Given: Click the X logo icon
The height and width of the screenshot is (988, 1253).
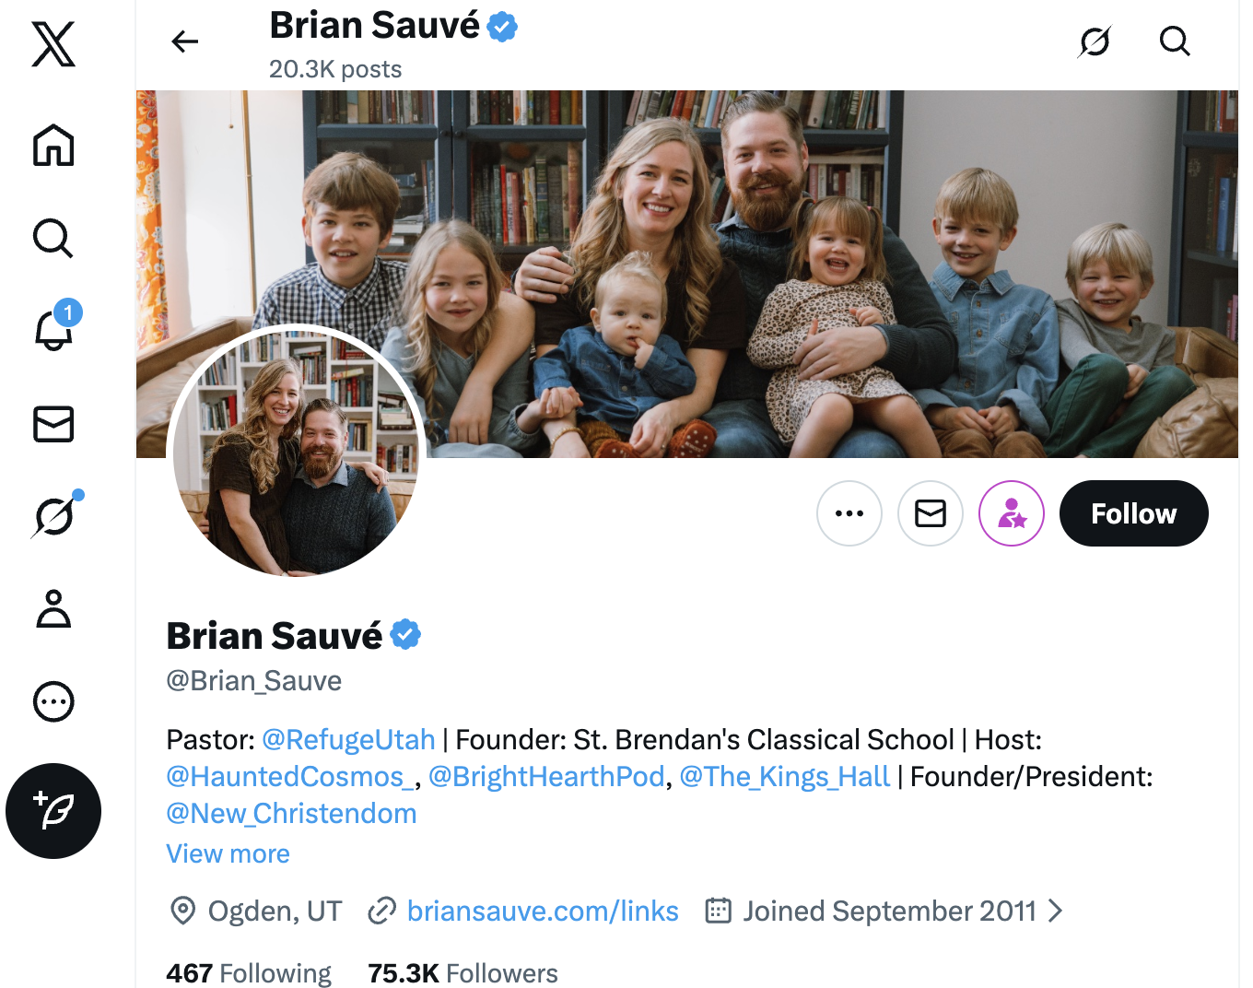Looking at the screenshot, I should coord(53,44).
